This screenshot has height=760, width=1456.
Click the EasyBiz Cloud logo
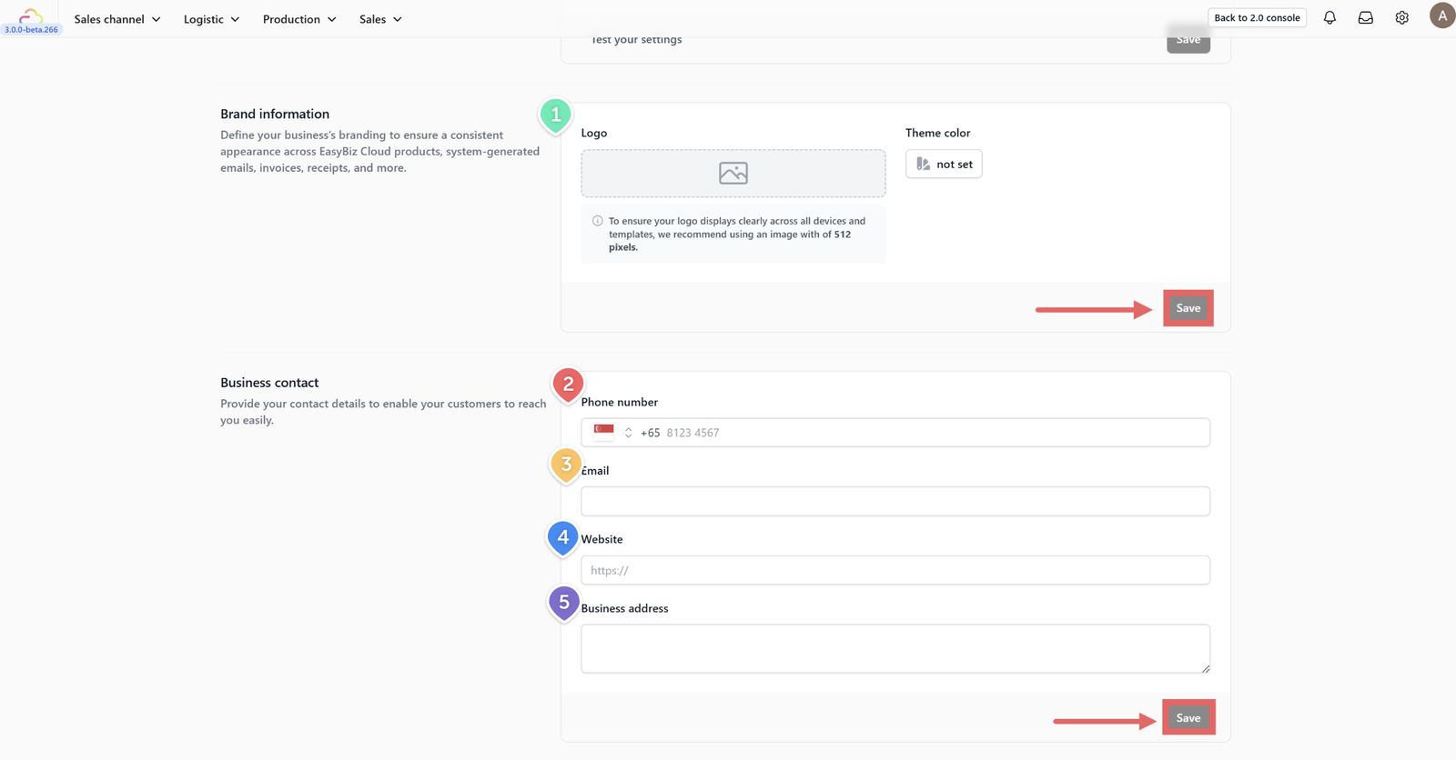(31, 15)
